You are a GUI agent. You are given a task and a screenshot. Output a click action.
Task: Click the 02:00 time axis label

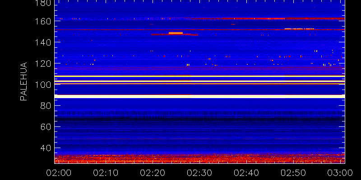coord(59,173)
